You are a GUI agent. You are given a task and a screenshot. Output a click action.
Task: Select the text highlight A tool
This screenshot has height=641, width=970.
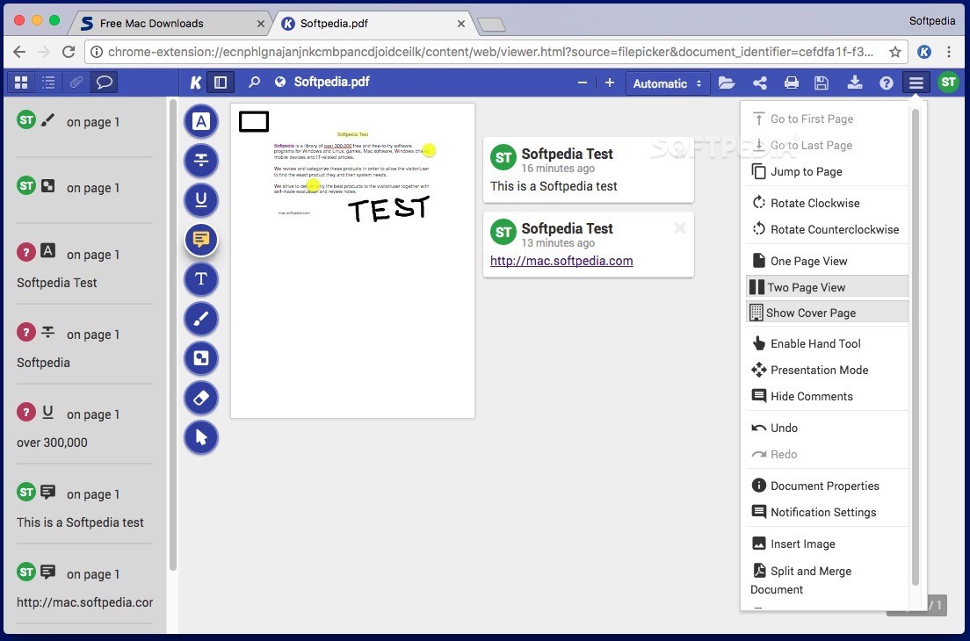click(x=201, y=121)
